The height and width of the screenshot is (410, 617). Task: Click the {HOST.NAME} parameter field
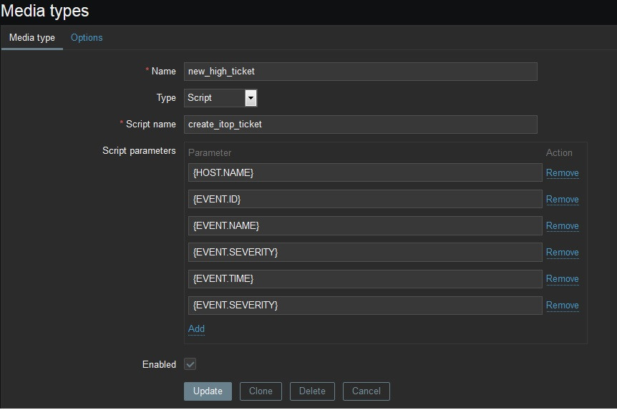[x=365, y=172]
